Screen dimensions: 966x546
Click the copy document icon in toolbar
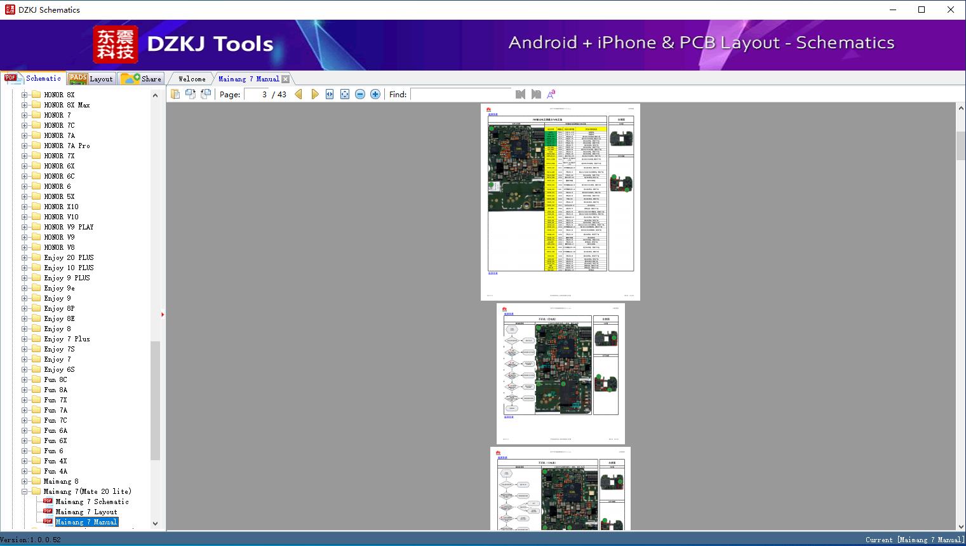175,94
